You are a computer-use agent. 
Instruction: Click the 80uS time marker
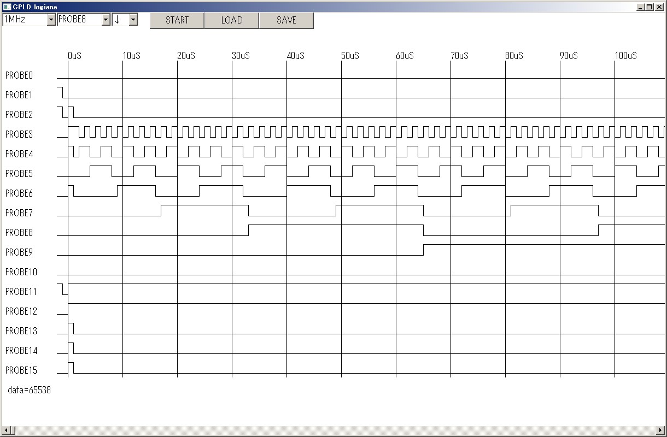[514, 56]
